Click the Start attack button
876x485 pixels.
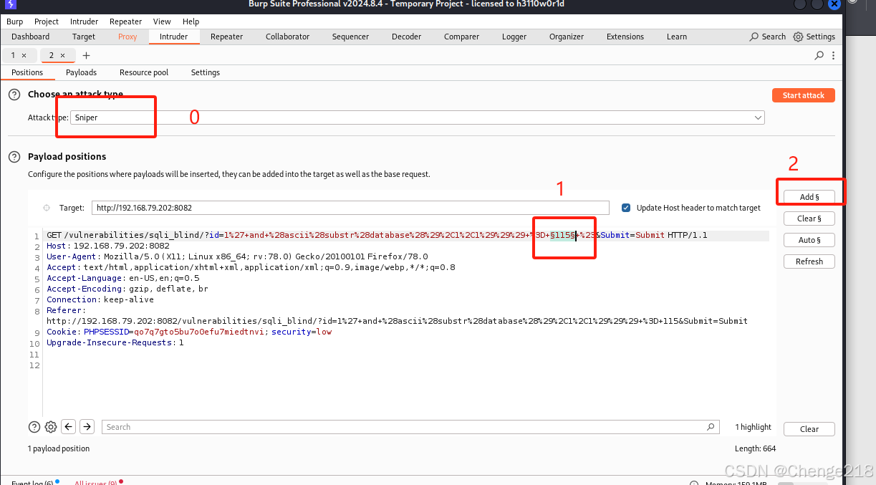[804, 95]
